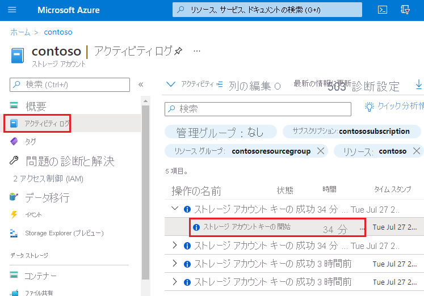
Task: Open directory and subscription filter icon
Action: click(x=405, y=10)
